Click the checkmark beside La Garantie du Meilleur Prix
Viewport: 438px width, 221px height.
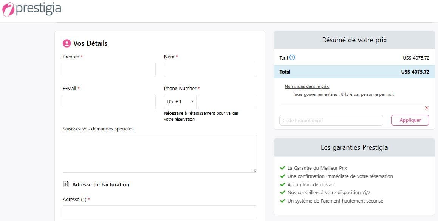(x=282, y=168)
